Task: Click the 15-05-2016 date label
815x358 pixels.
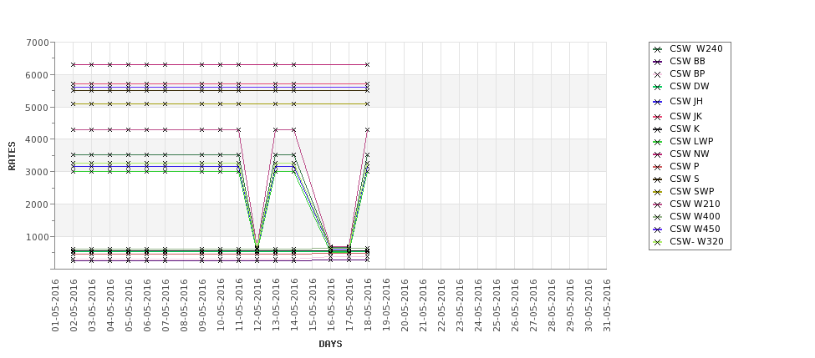Action: [313, 305]
